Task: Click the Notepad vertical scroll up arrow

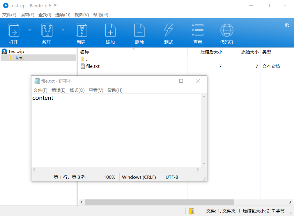Action: click(204, 97)
